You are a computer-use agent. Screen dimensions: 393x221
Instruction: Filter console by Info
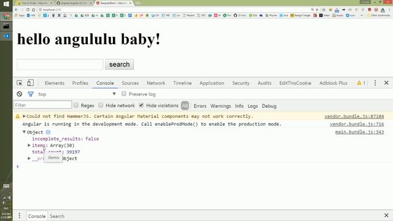pos(239,106)
